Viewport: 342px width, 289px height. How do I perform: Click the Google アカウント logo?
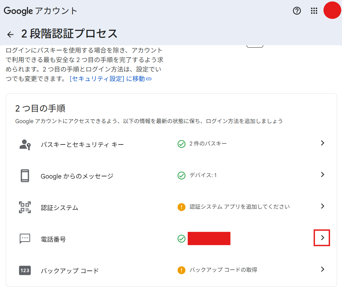[x=41, y=11]
